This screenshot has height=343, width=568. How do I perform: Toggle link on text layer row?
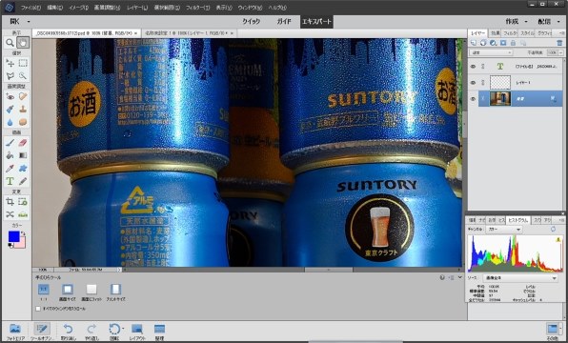[x=482, y=67]
